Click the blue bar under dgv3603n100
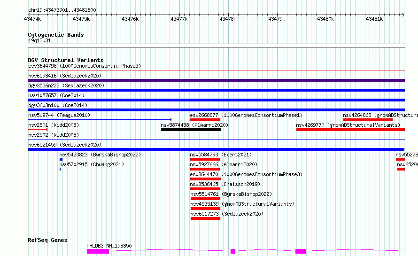The image size is (418, 256). click(x=216, y=110)
